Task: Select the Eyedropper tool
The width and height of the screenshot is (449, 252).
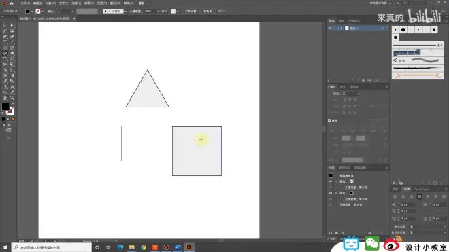Action: pos(5,82)
